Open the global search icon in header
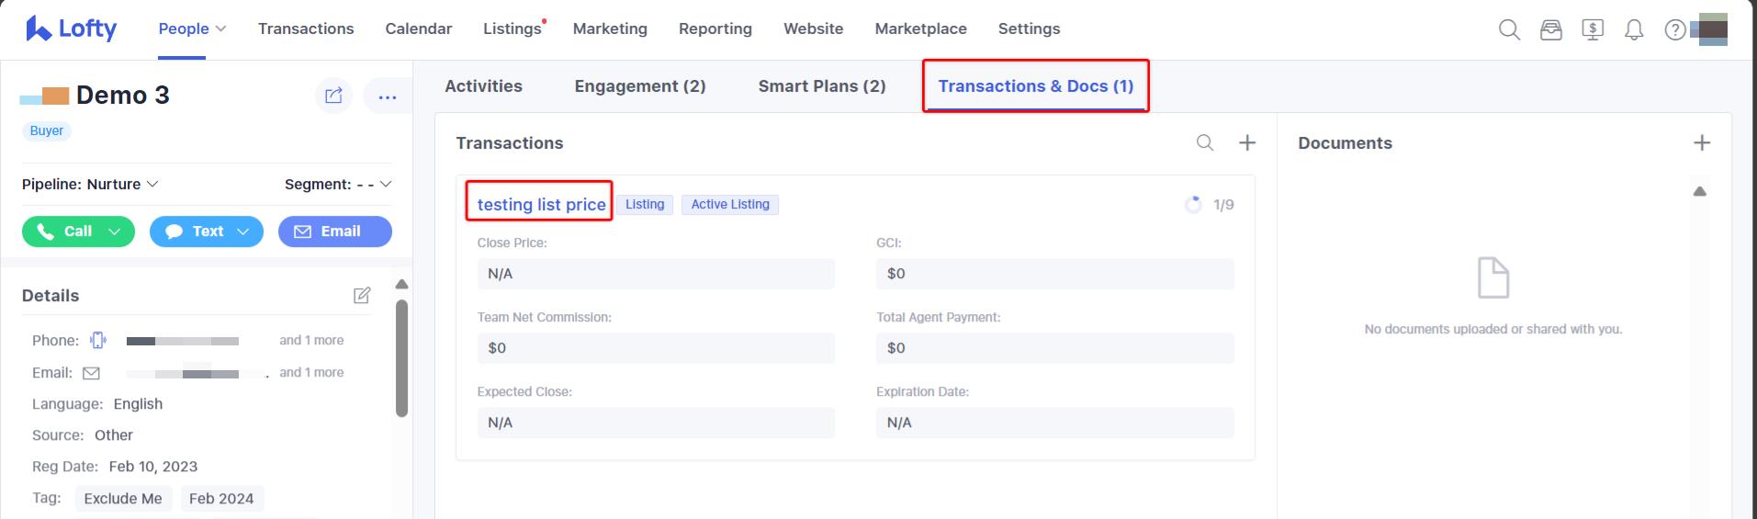 pyautogui.click(x=1509, y=29)
